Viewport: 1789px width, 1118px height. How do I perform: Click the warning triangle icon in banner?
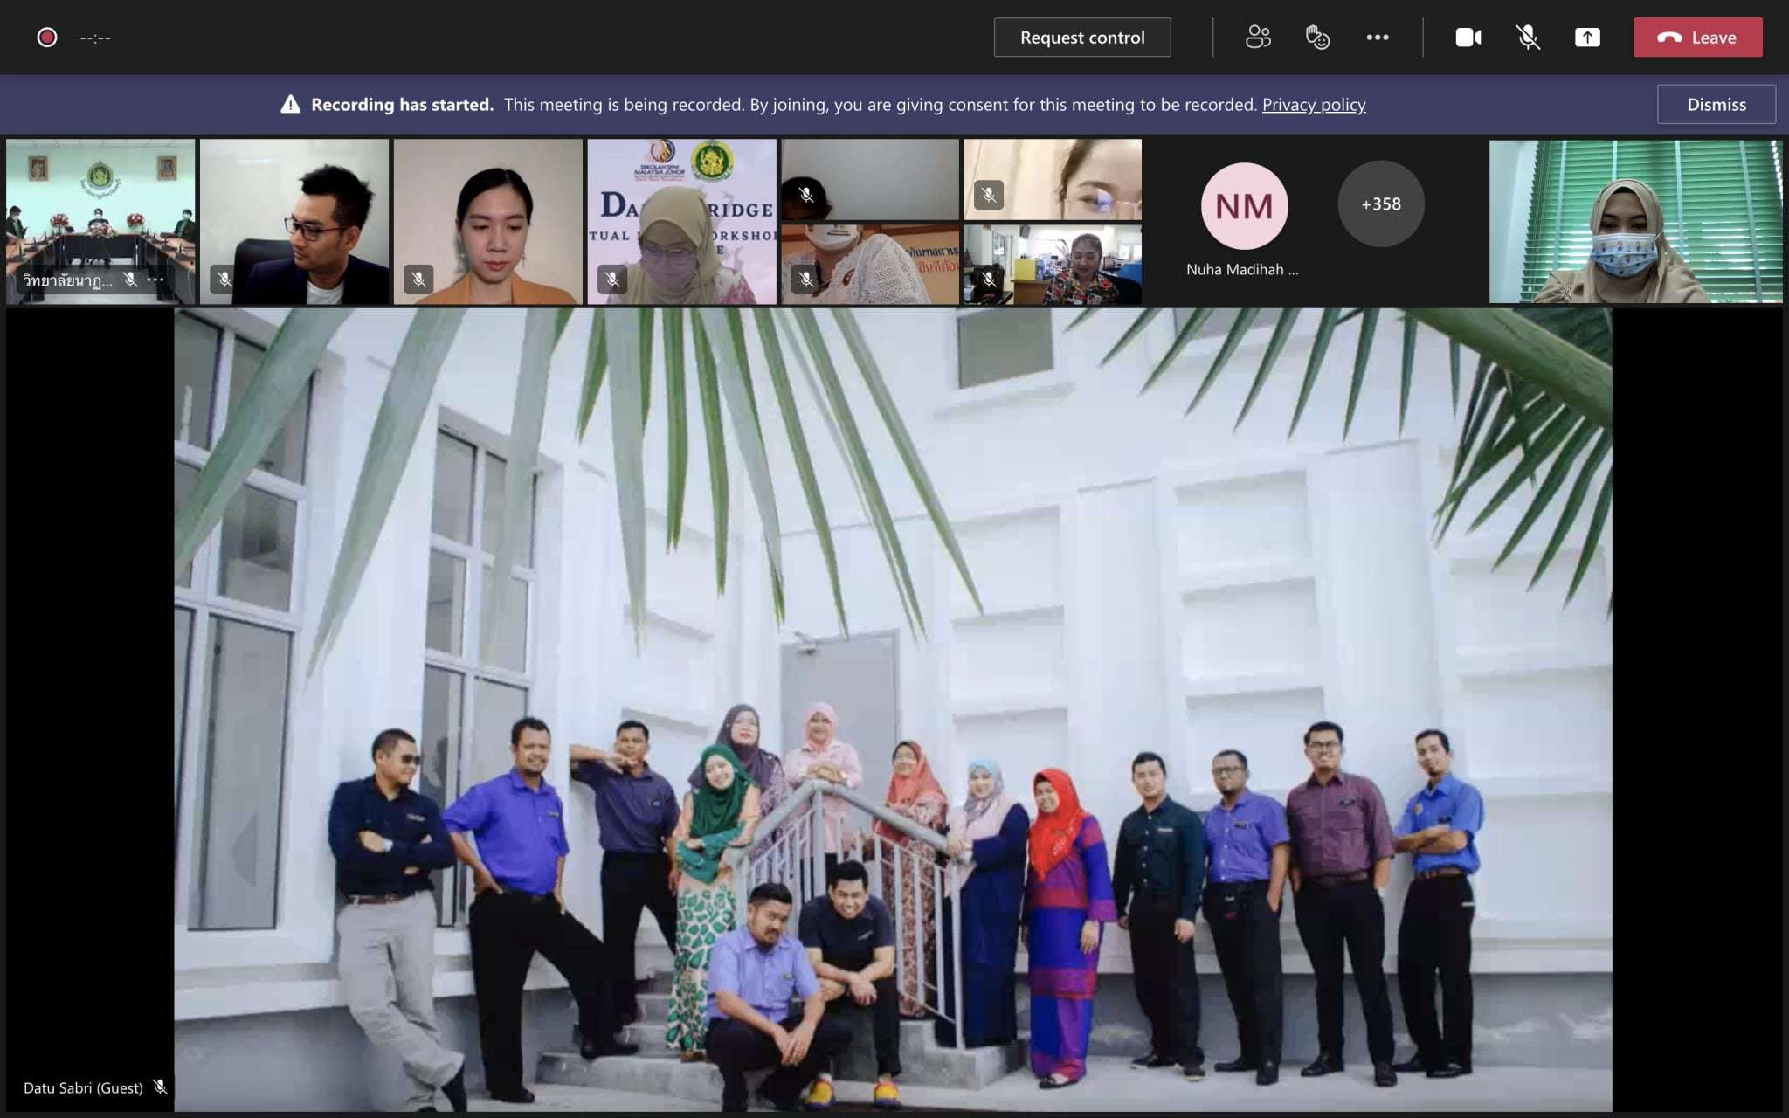pos(290,105)
